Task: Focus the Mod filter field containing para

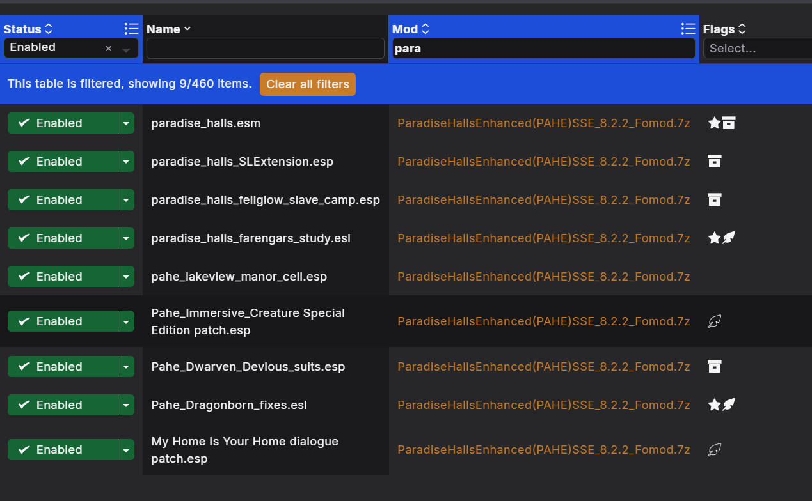Action: [543, 49]
